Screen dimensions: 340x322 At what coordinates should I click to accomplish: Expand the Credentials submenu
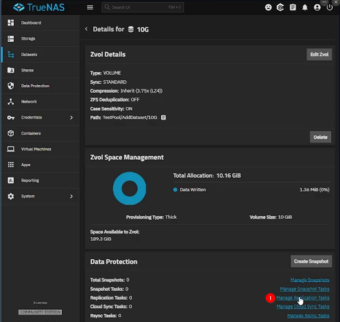tap(71, 118)
